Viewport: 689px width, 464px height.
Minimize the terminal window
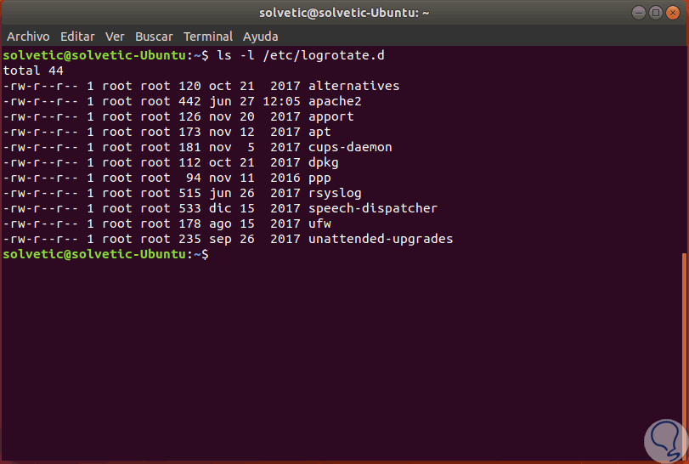click(639, 13)
